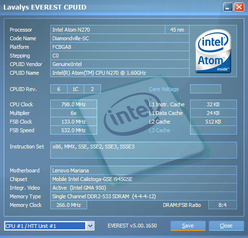Viewport: 248px width, 238px height.
Task: Click the CPUID Rev. 1C model box
Action: coord(76,89)
